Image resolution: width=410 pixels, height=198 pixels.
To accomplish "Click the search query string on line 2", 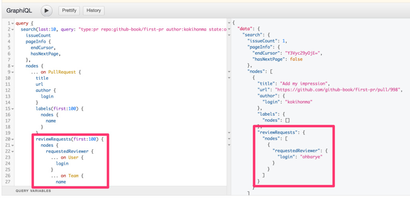I will tap(153, 29).
